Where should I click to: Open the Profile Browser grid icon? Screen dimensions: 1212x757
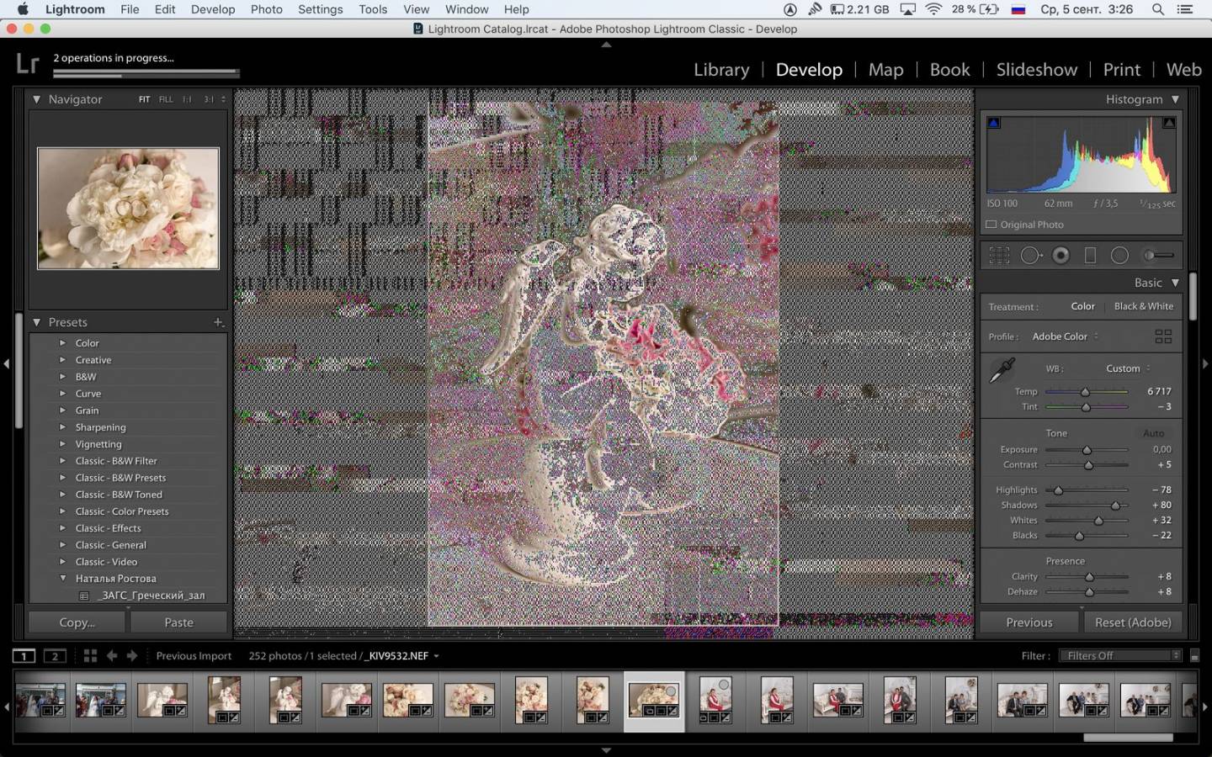tap(1163, 336)
